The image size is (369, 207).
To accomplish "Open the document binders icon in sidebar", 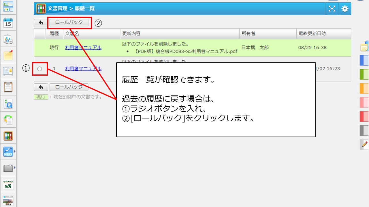I will pos(8,136).
